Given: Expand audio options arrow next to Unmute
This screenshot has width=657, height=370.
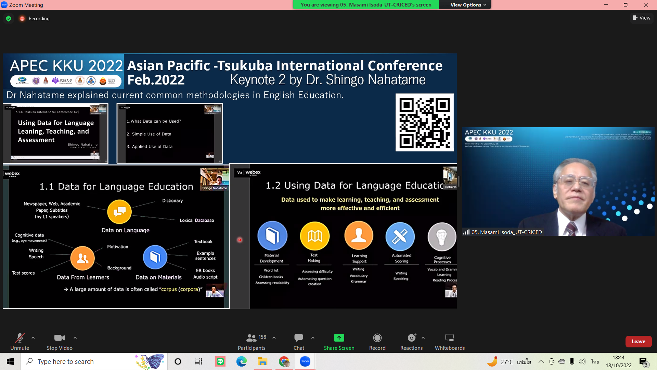Looking at the screenshot, I should point(33,338).
